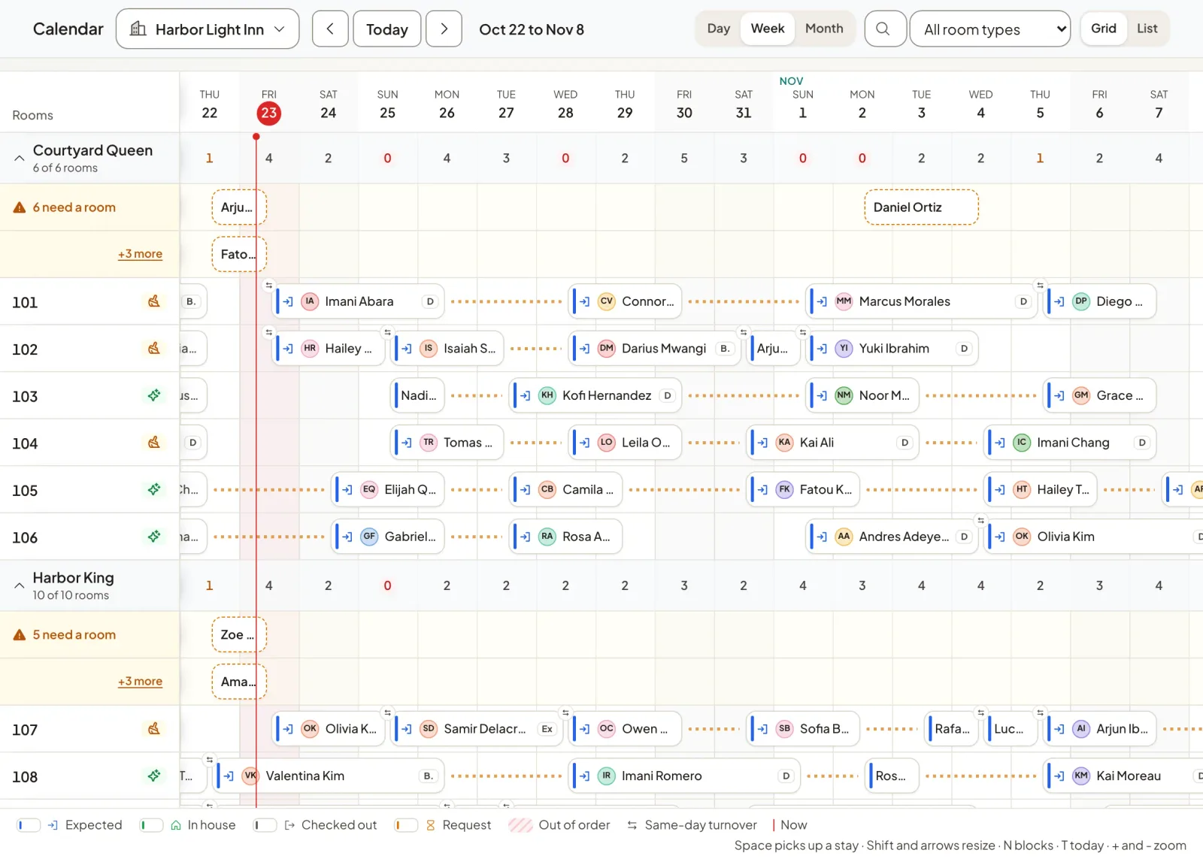Viewport: 1203px width, 862px height.
Task: Select Darius Mwangi stay in room 102
Action: pyautogui.click(x=655, y=349)
